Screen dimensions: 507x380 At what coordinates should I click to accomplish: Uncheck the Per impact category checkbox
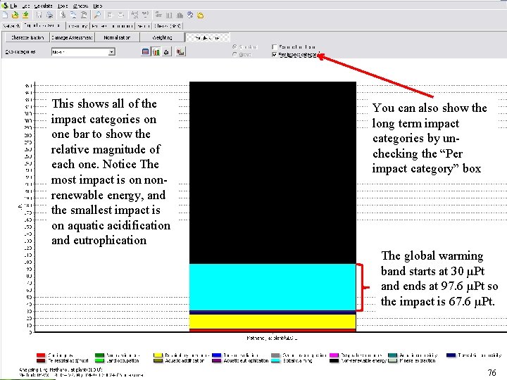point(275,54)
